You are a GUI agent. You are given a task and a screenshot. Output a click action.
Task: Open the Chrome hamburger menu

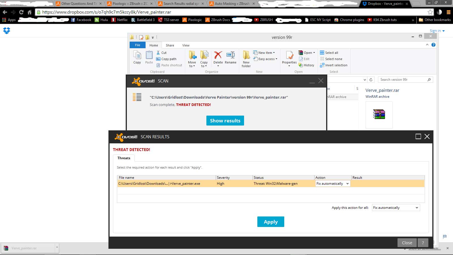tap(448, 12)
